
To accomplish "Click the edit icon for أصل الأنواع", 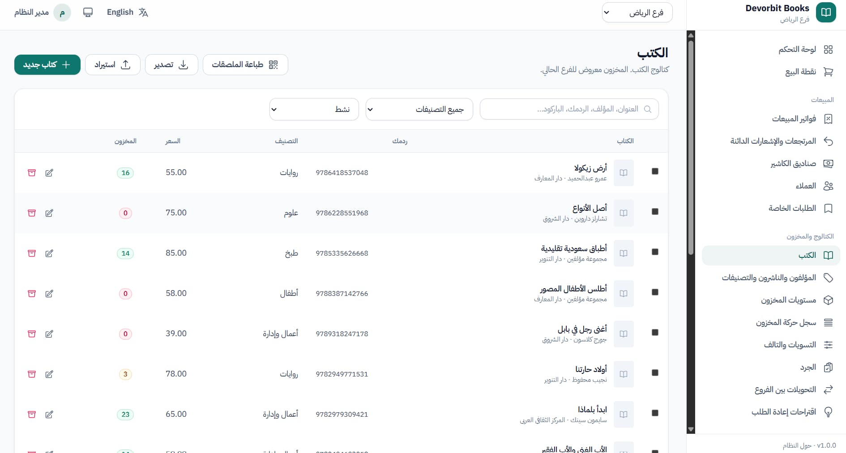I will (x=49, y=213).
